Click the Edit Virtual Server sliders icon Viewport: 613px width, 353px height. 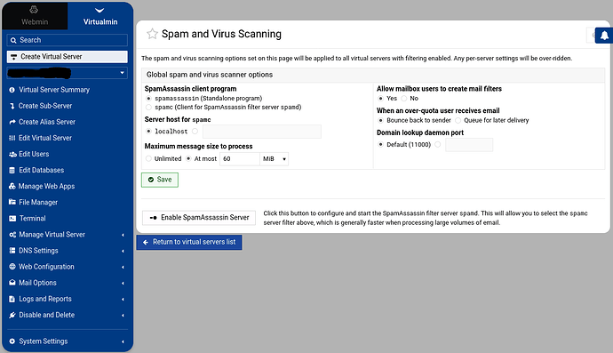[12, 138]
